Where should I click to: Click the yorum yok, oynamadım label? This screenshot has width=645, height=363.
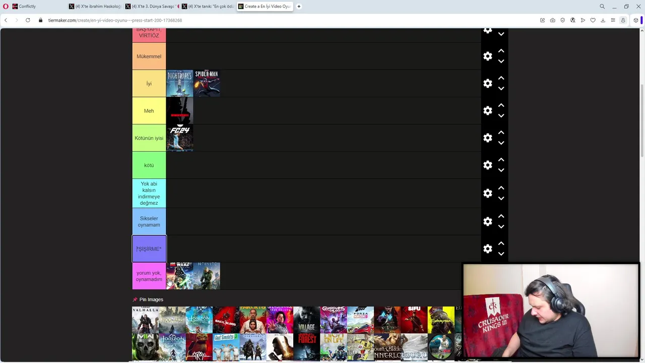coord(149,276)
